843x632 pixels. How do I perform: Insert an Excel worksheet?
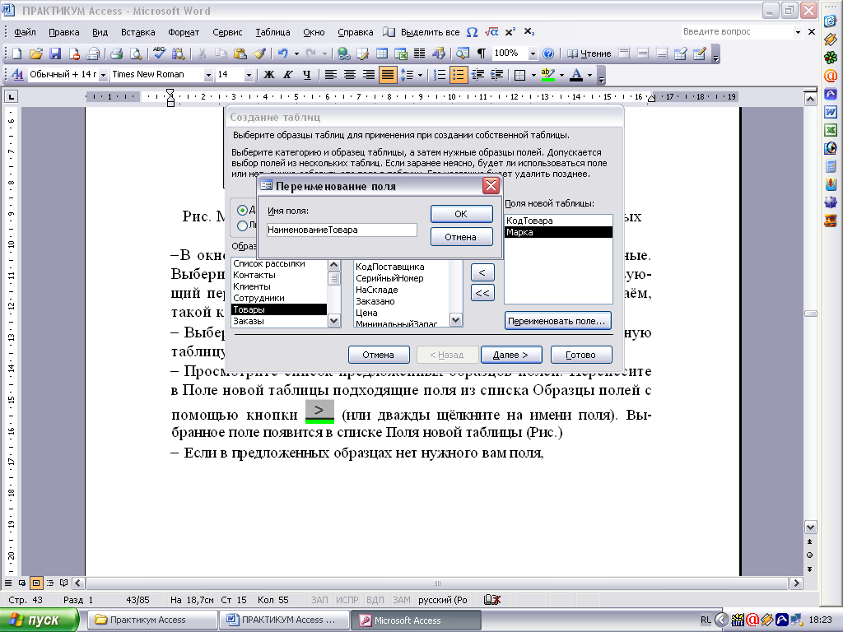click(401, 53)
